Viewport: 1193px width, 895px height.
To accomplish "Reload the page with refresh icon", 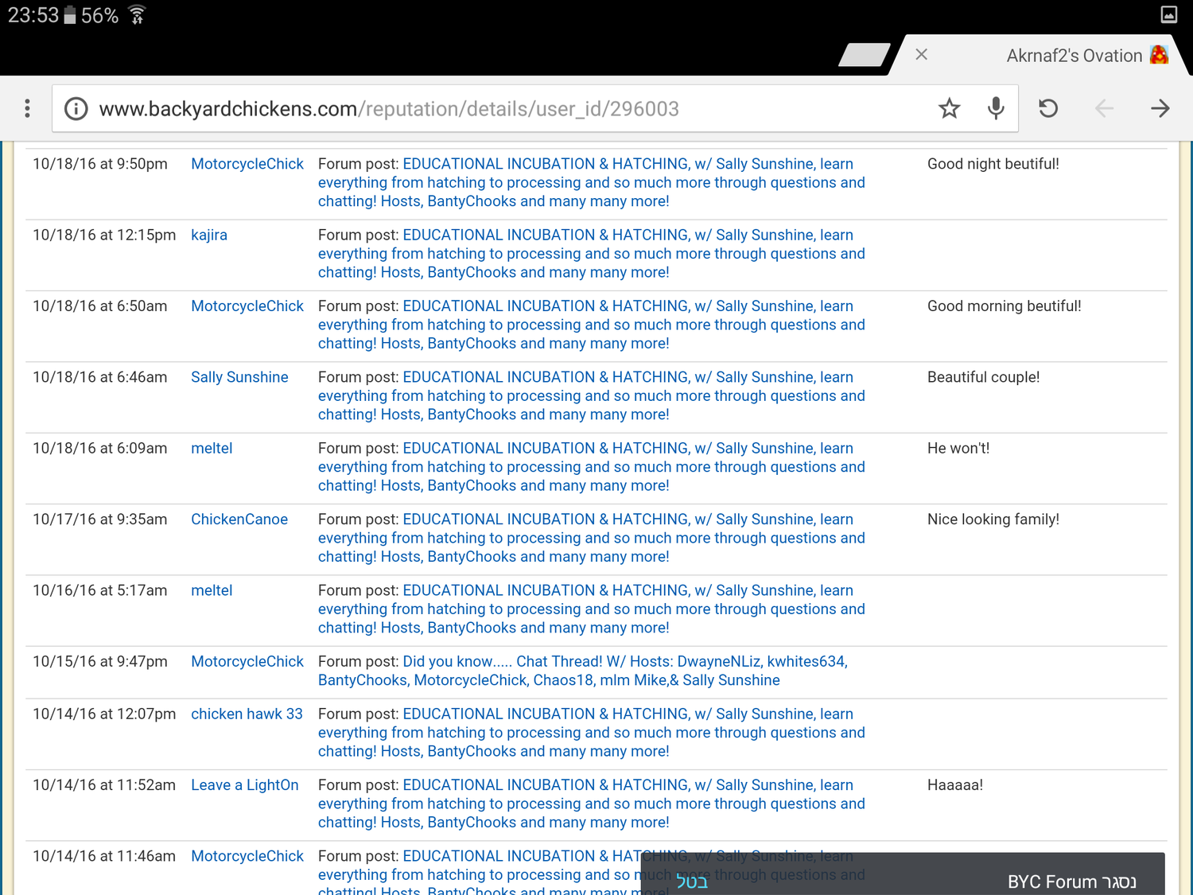I will coord(1048,108).
